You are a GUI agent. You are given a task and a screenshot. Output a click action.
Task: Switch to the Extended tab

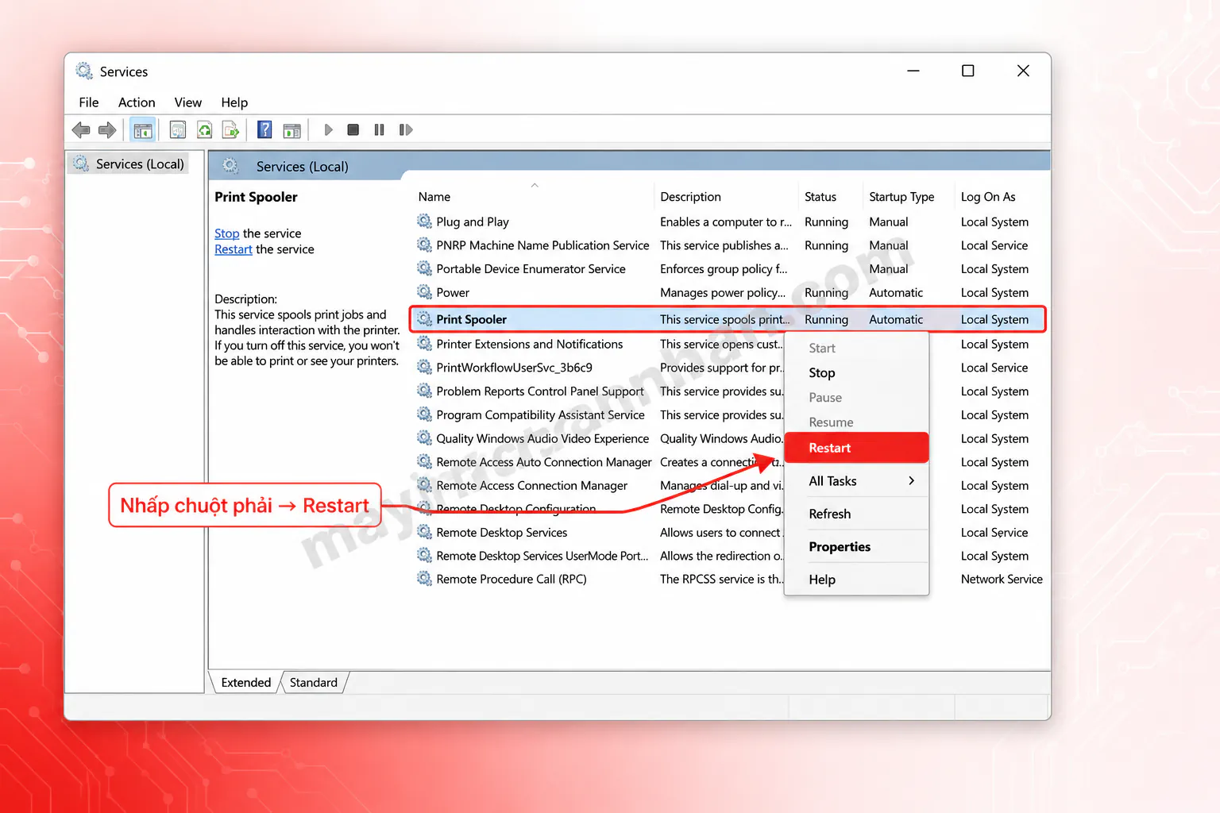(246, 683)
